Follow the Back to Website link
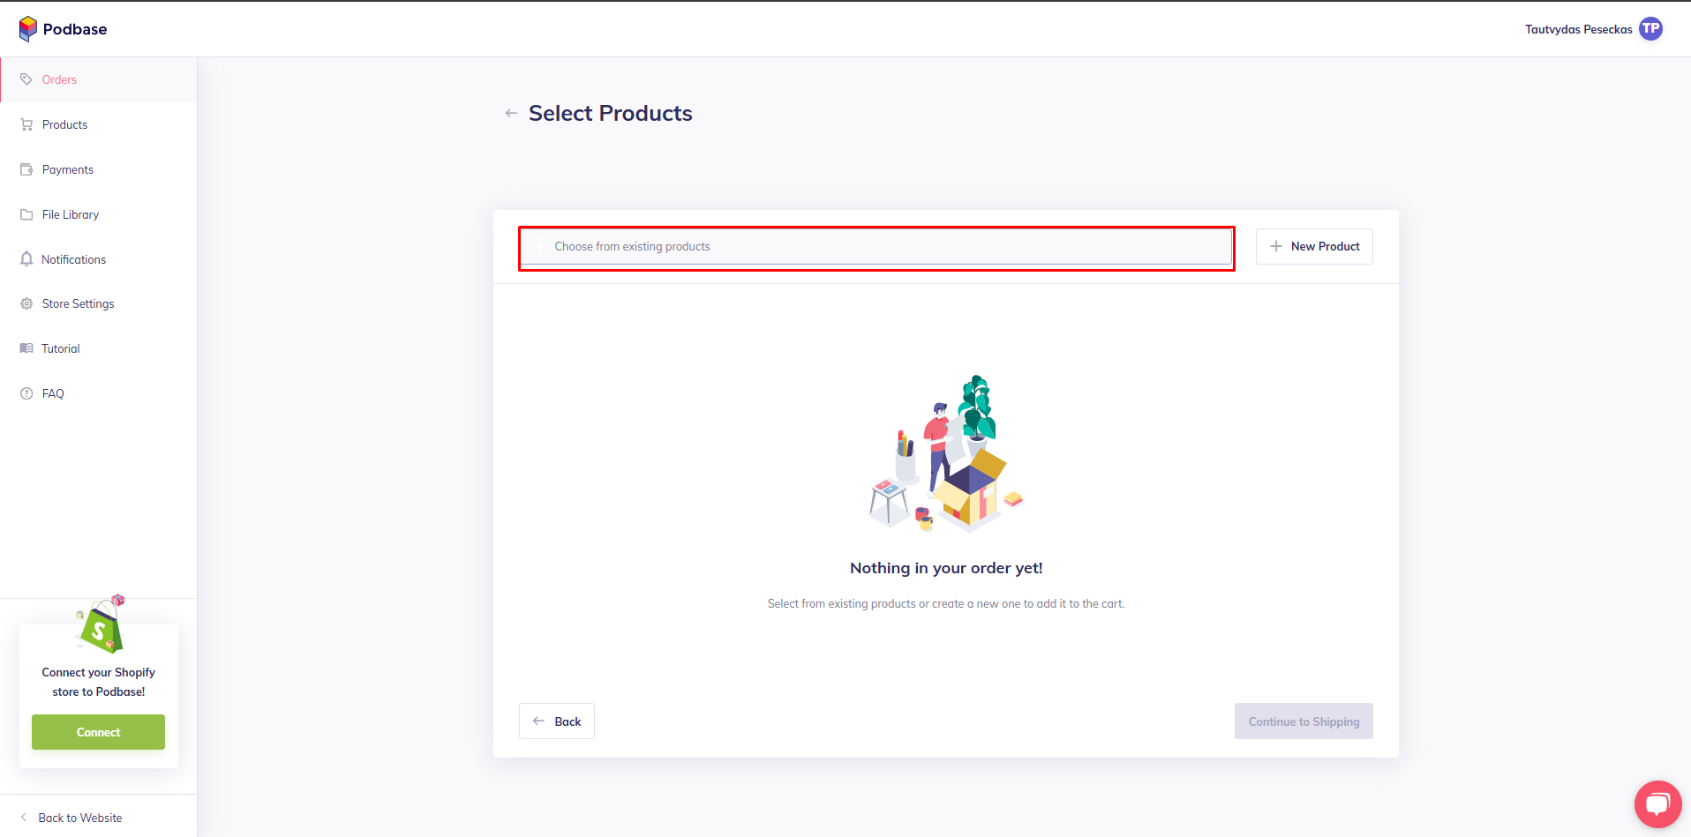Image resolution: width=1691 pixels, height=837 pixels. click(79, 818)
